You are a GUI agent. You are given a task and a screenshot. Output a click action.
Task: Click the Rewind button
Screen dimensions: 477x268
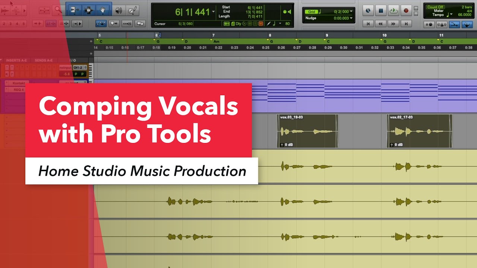(380, 23)
